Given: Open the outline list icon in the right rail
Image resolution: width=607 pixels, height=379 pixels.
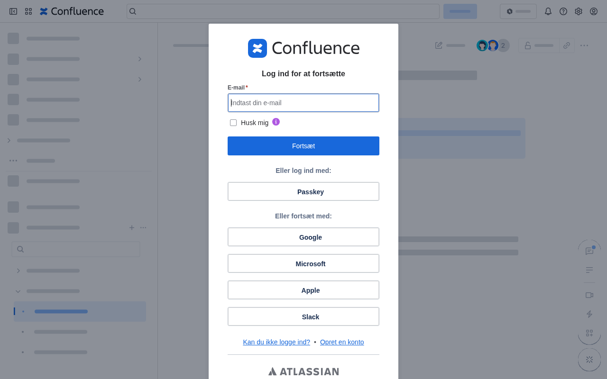Looking at the screenshot, I should coord(589,270).
